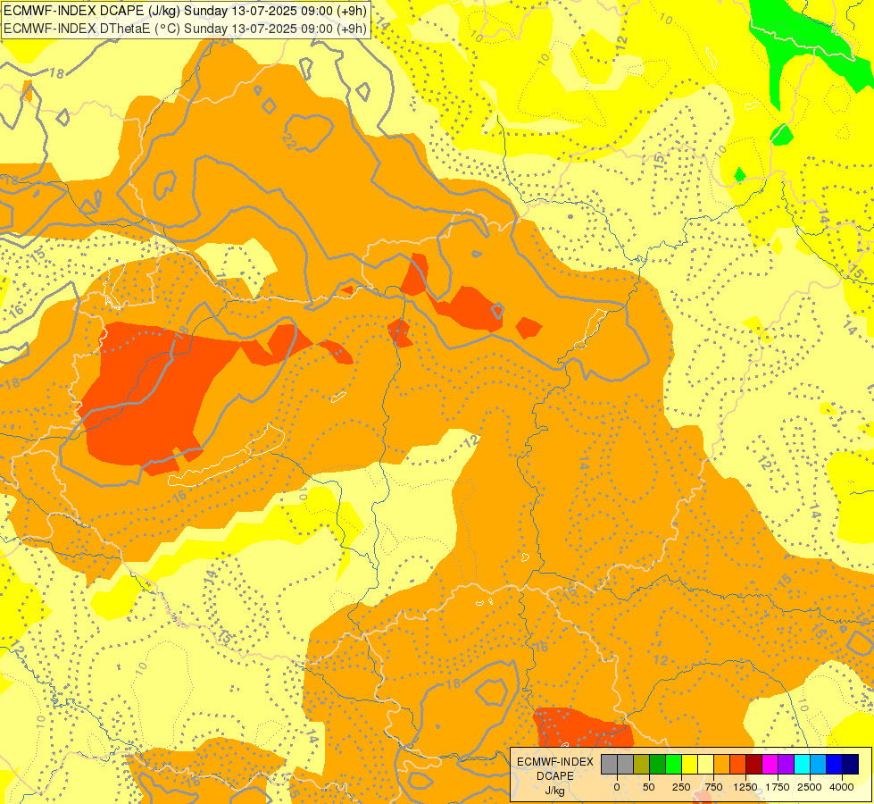Click the navy legend swatch
The height and width of the screenshot is (804, 874).
[851, 764]
